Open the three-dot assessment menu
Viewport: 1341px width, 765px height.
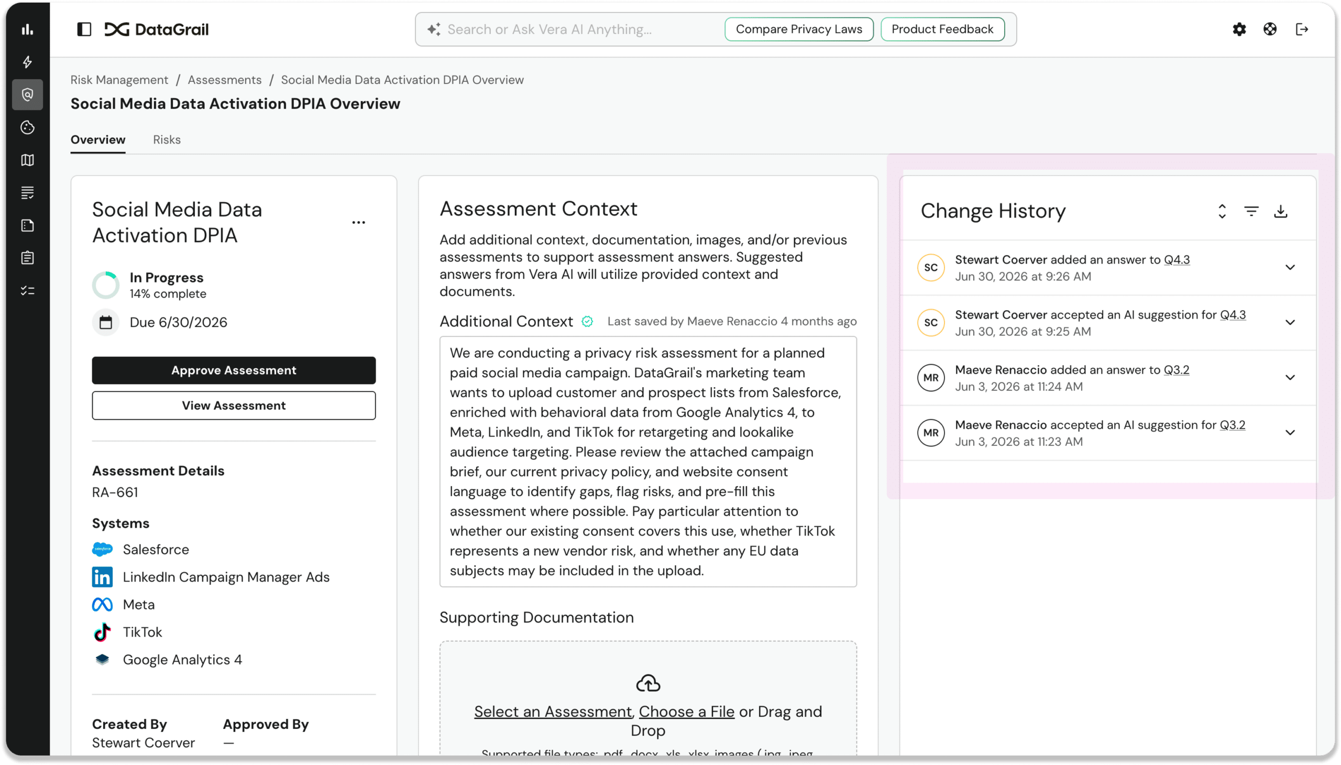coord(359,223)
